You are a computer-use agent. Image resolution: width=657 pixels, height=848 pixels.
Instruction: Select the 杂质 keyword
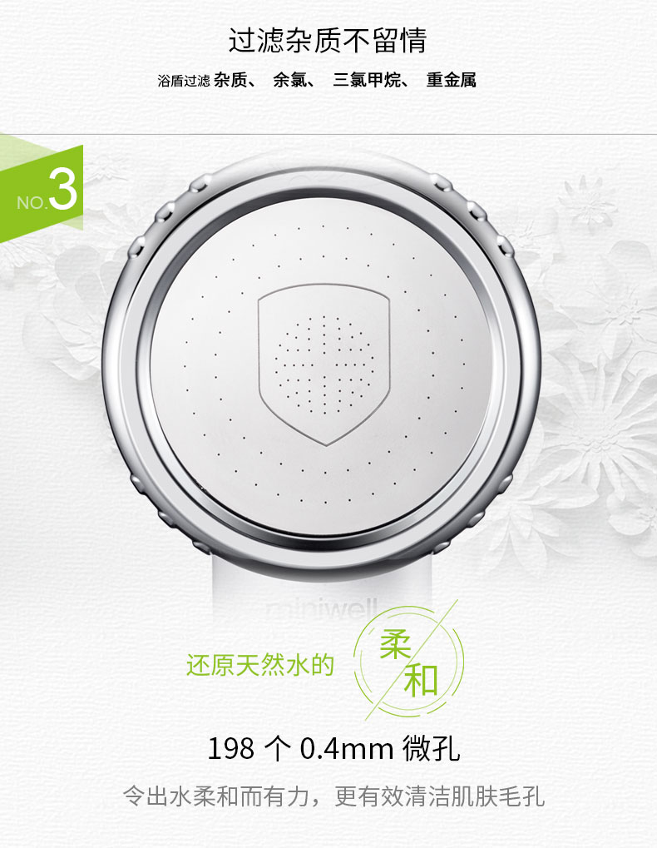230,80
